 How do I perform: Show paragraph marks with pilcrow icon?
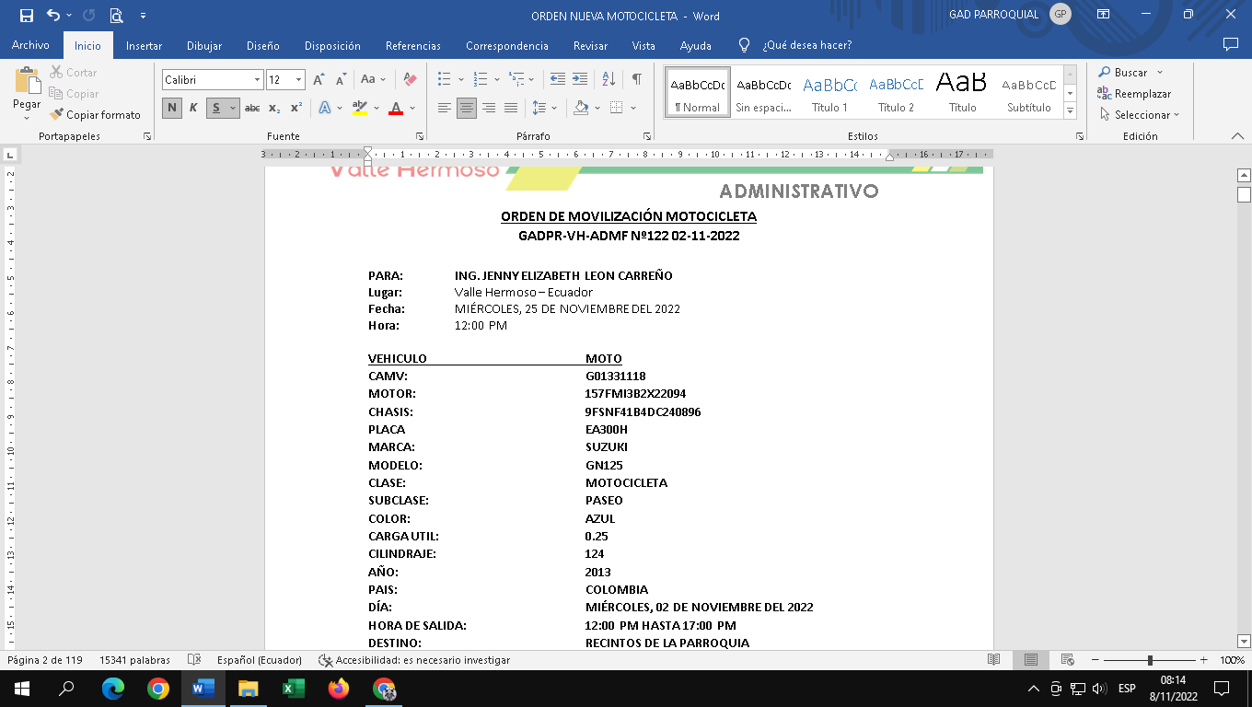coord(636,80)
